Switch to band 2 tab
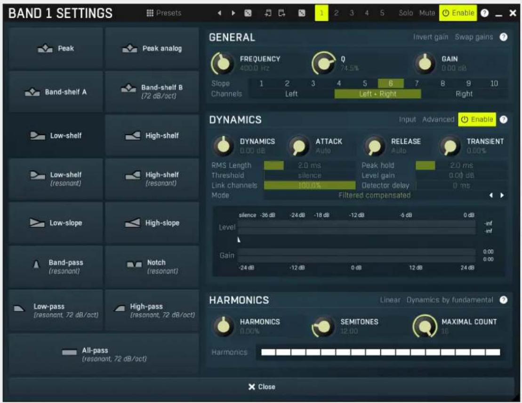This screenshot has width=522, height=403. coord(336,13)
